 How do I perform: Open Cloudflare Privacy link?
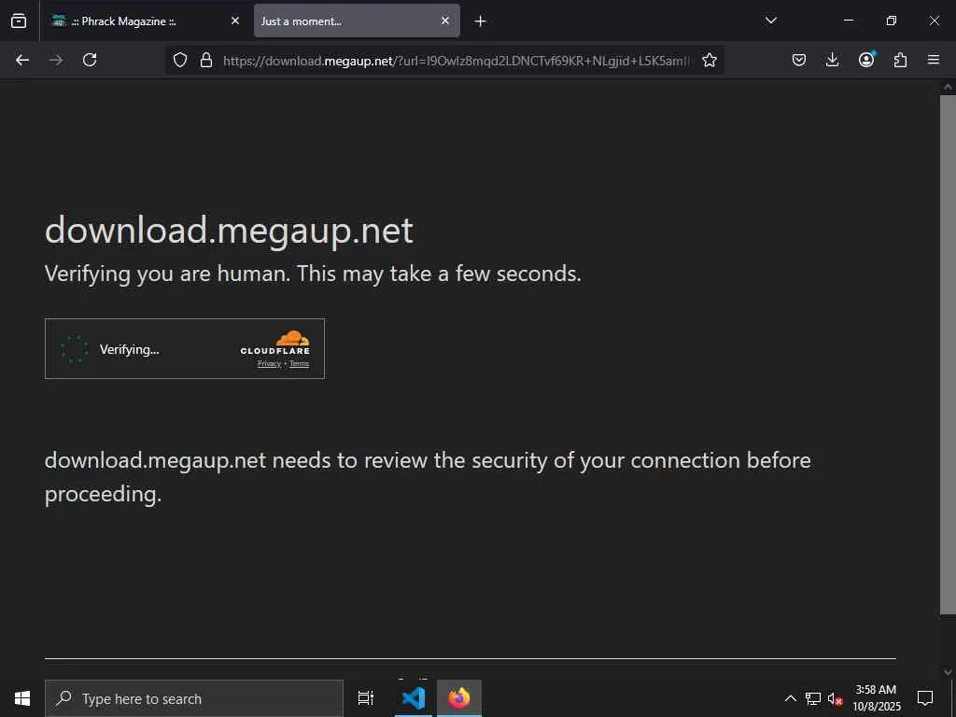[269, 364]
